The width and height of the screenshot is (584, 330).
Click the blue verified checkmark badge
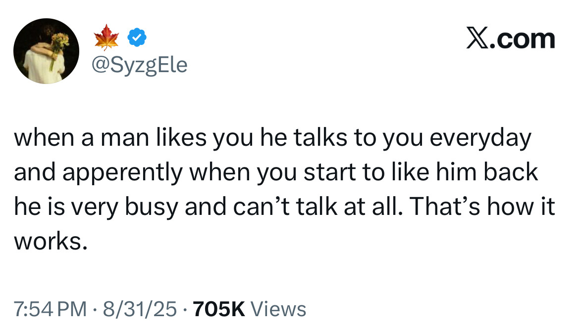[137, 37]
